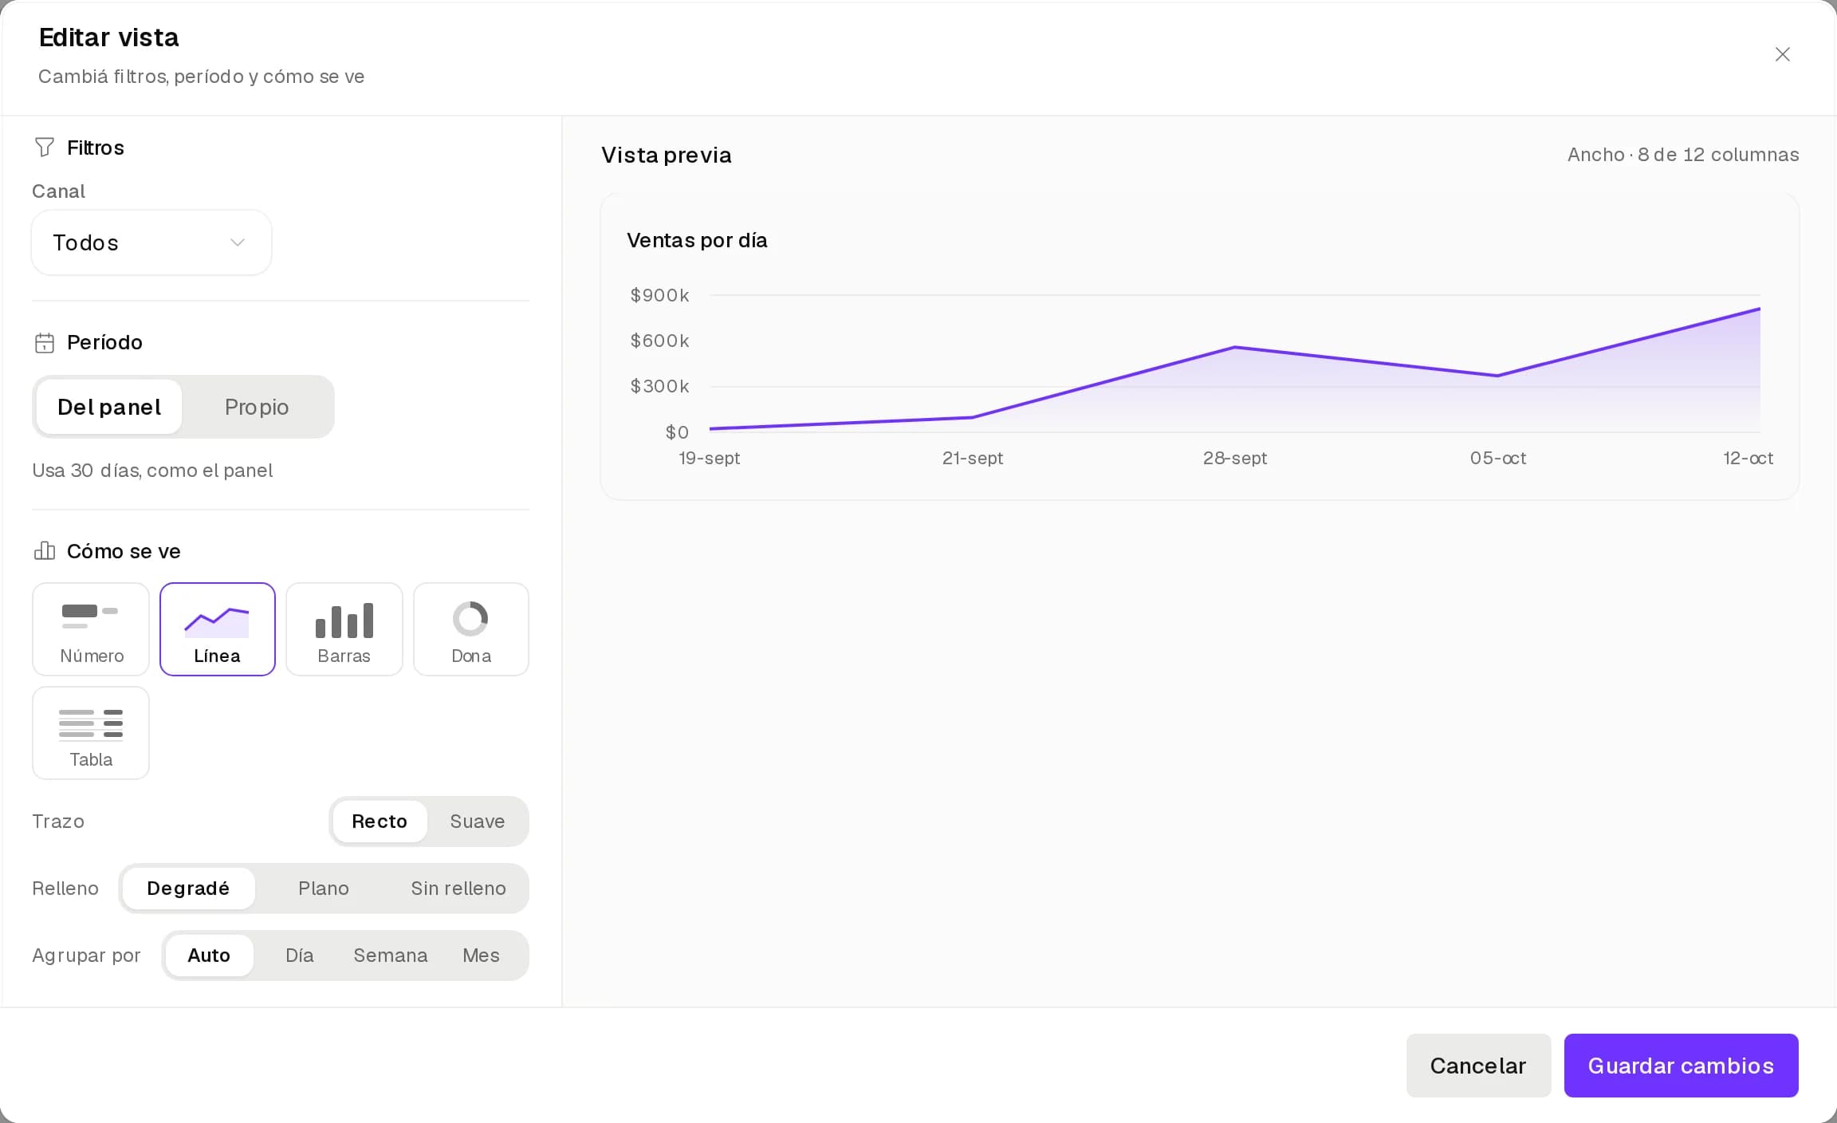
Task: Group by Mes
Action: point(482,956)
